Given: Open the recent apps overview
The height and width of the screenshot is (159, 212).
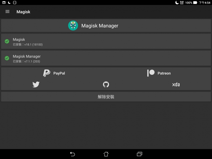Looking at the screenshot, I should coord(140,154).
